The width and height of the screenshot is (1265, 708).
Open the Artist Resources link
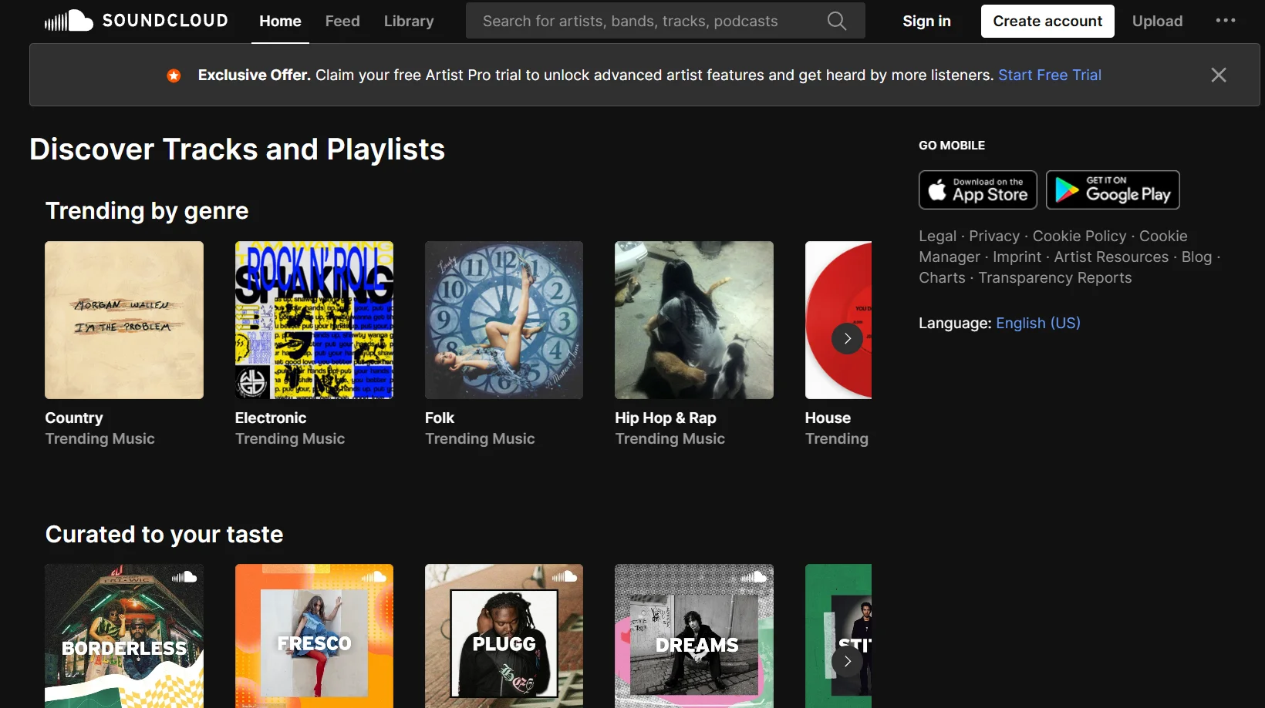point(1112,257)
